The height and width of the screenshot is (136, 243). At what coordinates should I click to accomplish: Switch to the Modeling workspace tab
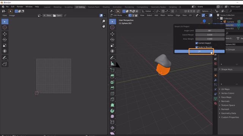pos(57,7)
